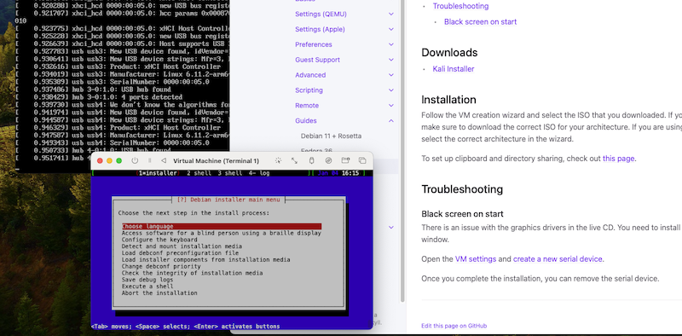This screenshot has height=336, width=682.
Task: Open Preferences sidebar page
Action: (x=313, y=44)
